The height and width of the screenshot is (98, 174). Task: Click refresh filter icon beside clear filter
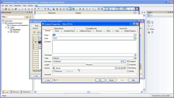(x=30, y=17)
